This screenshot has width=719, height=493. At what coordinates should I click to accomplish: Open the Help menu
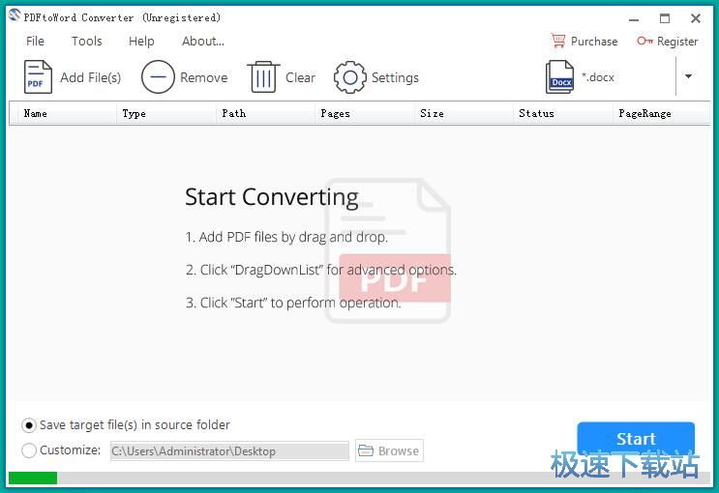141,41
